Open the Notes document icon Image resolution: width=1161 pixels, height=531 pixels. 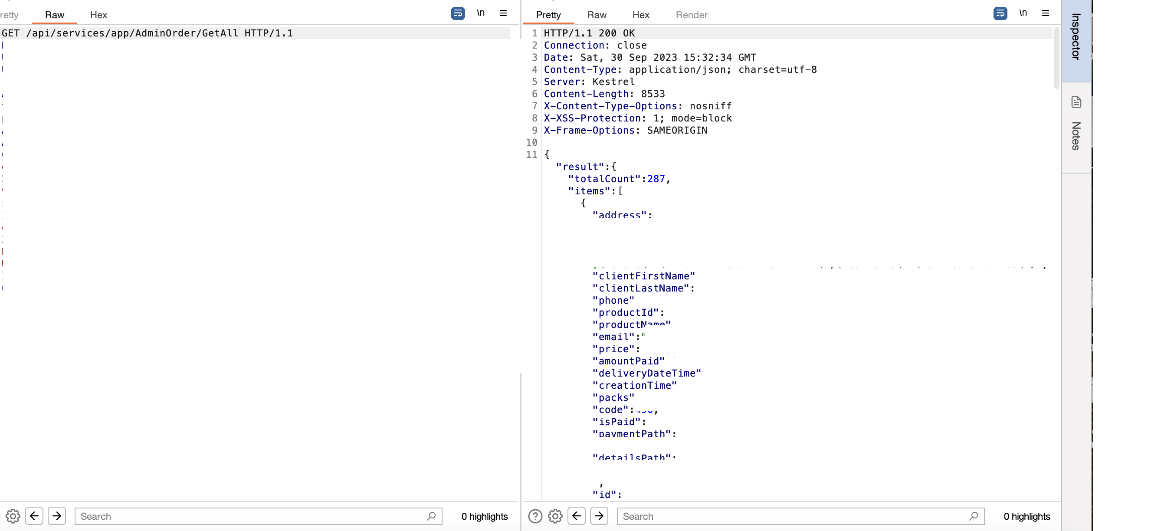(x=1076, y=102)
